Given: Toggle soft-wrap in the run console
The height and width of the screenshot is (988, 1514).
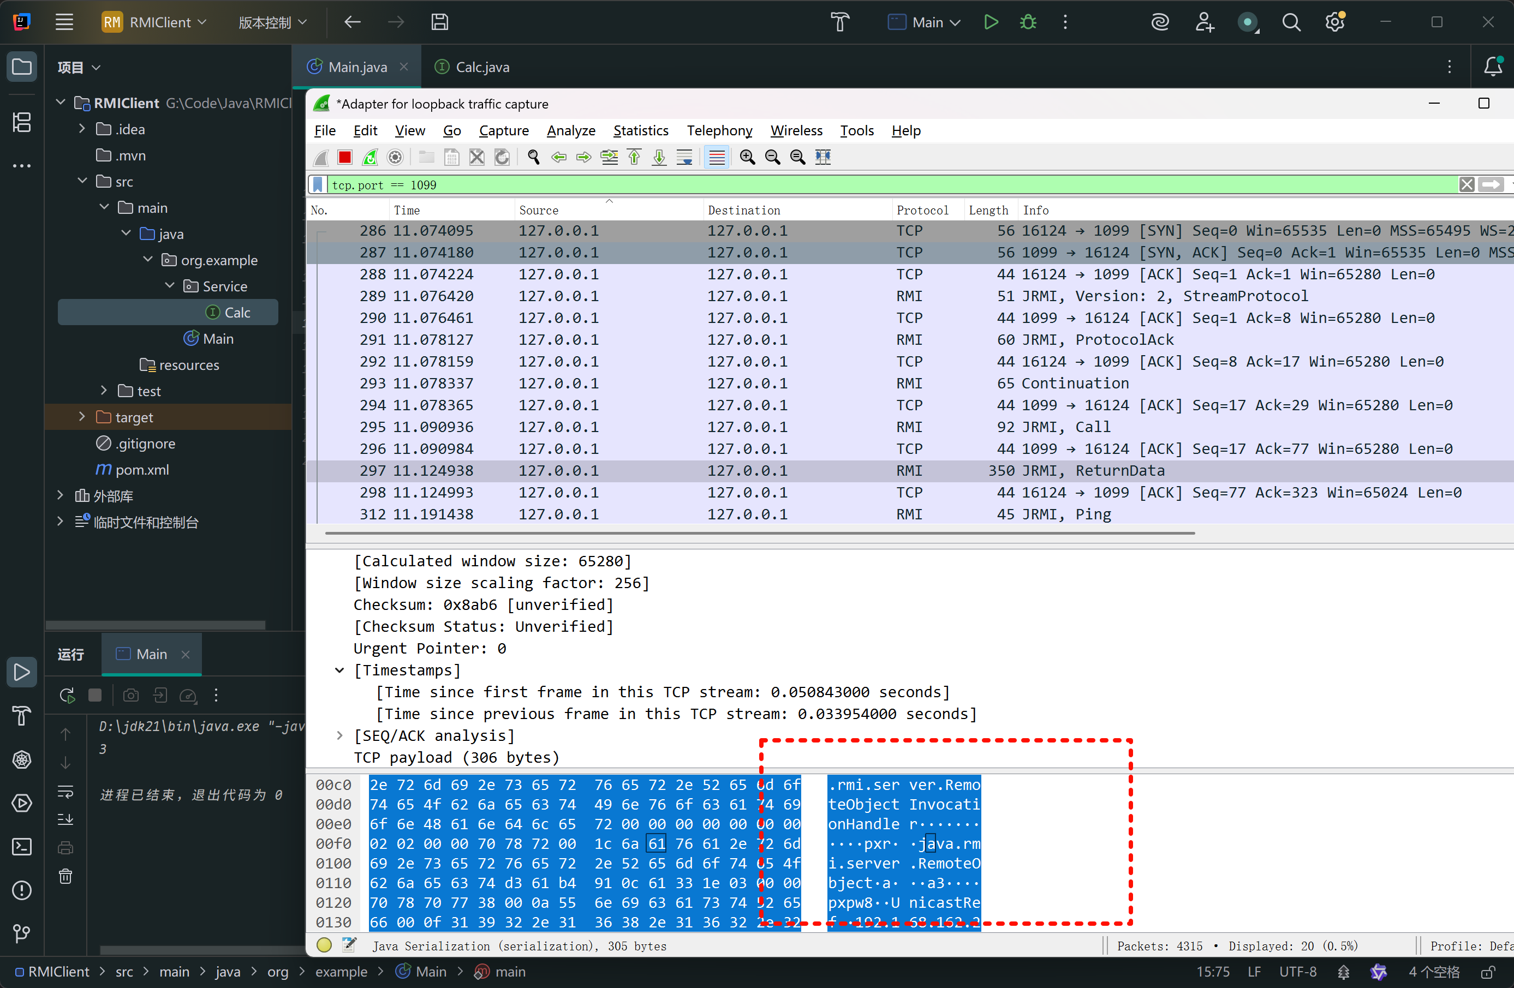Looking at the screenshot, I should 65,792.
